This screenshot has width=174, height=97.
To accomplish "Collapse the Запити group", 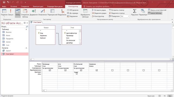I will pos(26,48).
